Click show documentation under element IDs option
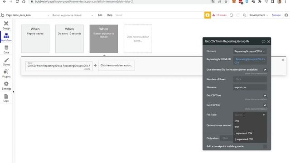290x163 pixels. [x=256, y=73]
